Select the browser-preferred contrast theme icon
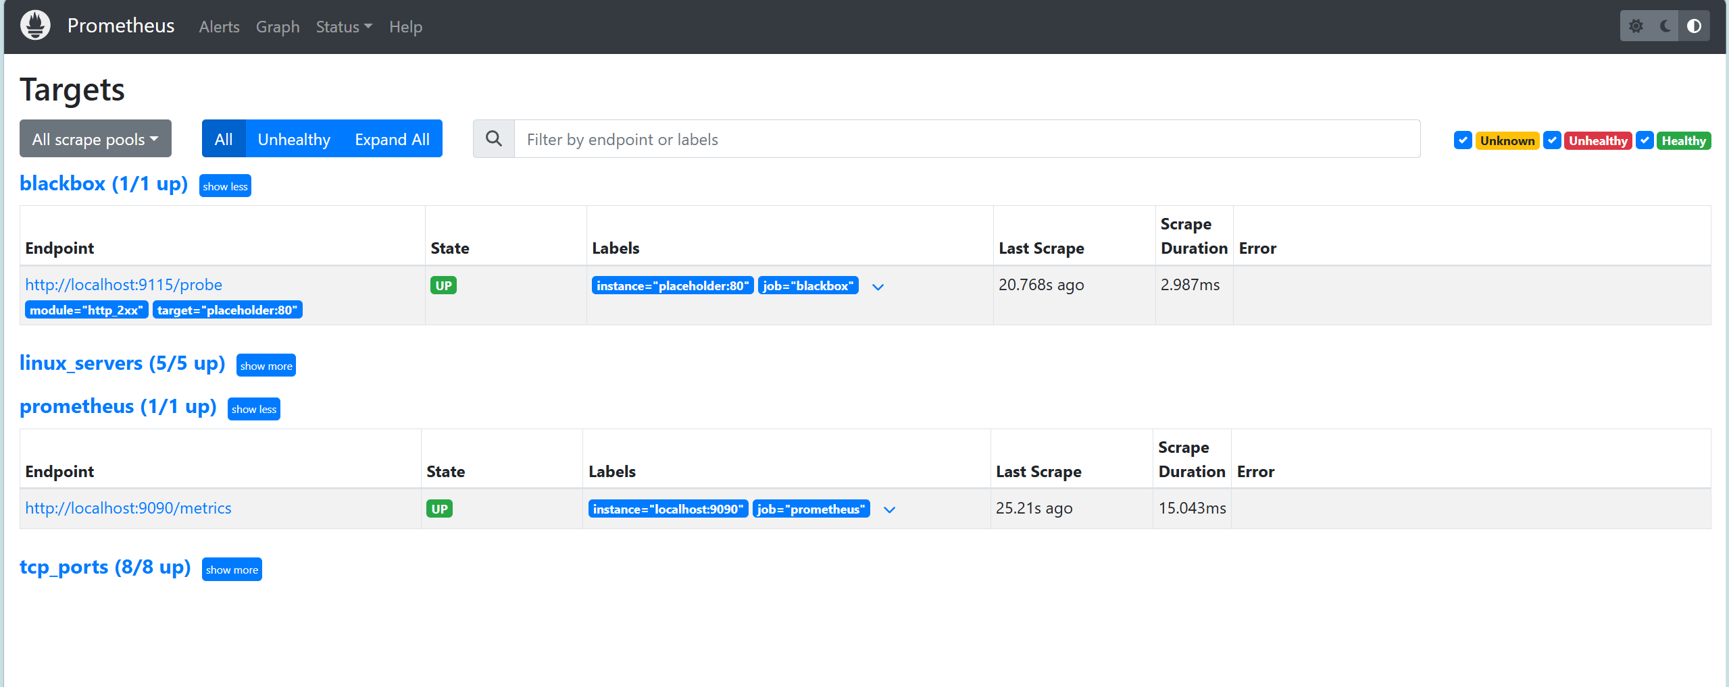The height and width of the screenshot is (687, 1729). 1694,26
